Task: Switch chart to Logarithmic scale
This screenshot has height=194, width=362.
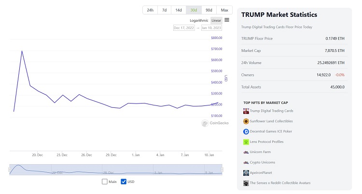Action: 199,21
